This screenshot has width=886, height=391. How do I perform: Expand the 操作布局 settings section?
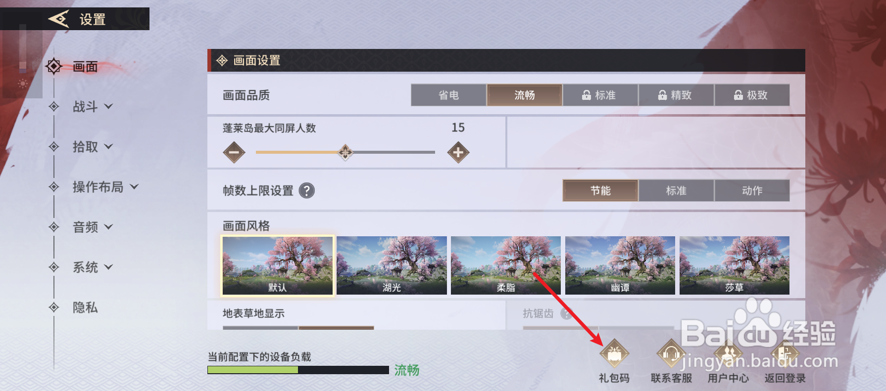(x=105, y=187)
